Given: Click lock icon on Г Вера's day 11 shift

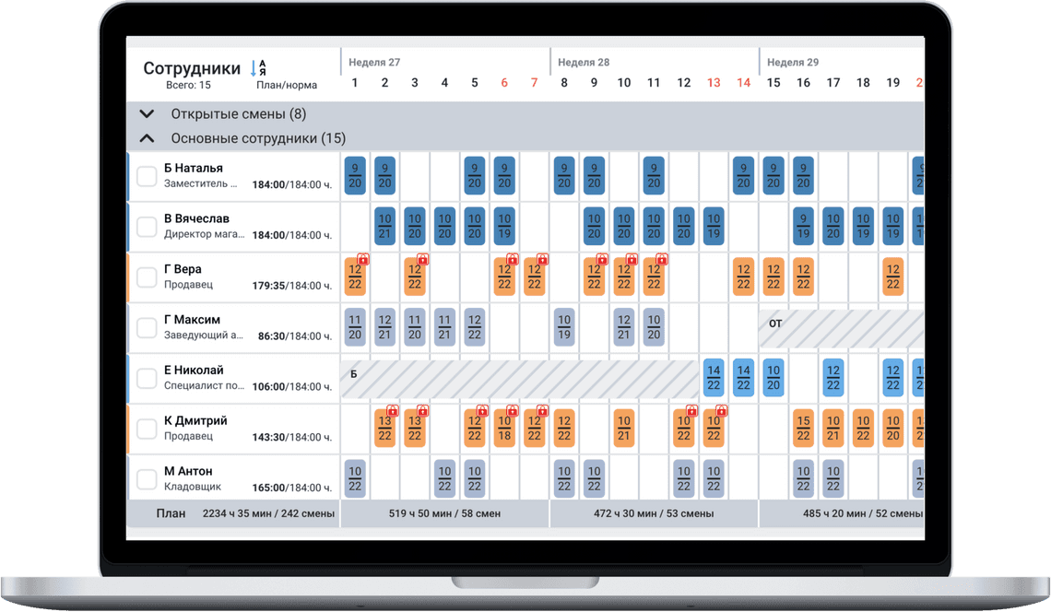Looking at the screenshot, I should tap(661, 260).
